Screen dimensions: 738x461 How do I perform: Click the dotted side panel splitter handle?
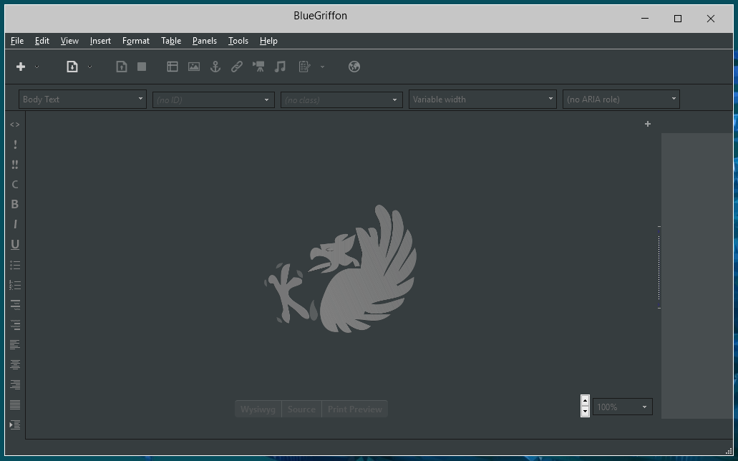[659, 268]
